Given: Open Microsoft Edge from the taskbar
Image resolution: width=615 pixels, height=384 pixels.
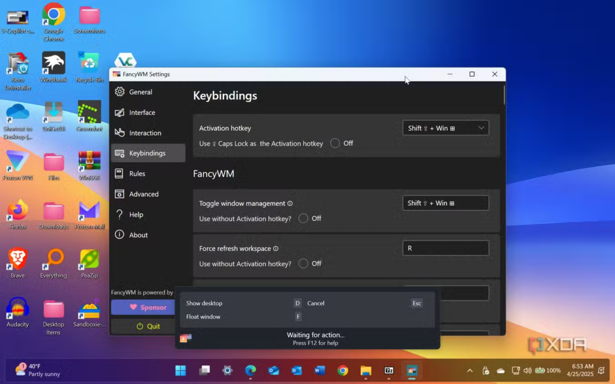Looking at the screenshot, I should click(x=250, y=370).
